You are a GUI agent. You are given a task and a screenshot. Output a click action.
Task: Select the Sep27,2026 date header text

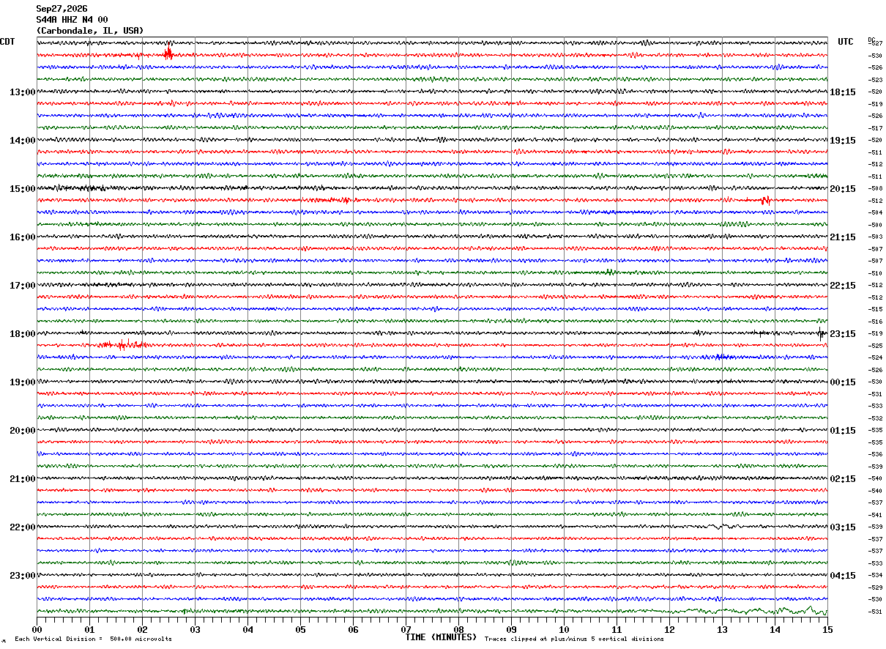pos(62,9)
